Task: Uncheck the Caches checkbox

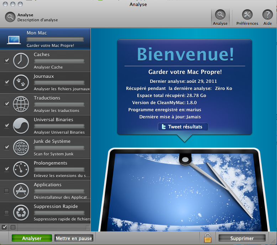Action: [x=7, y=61]
